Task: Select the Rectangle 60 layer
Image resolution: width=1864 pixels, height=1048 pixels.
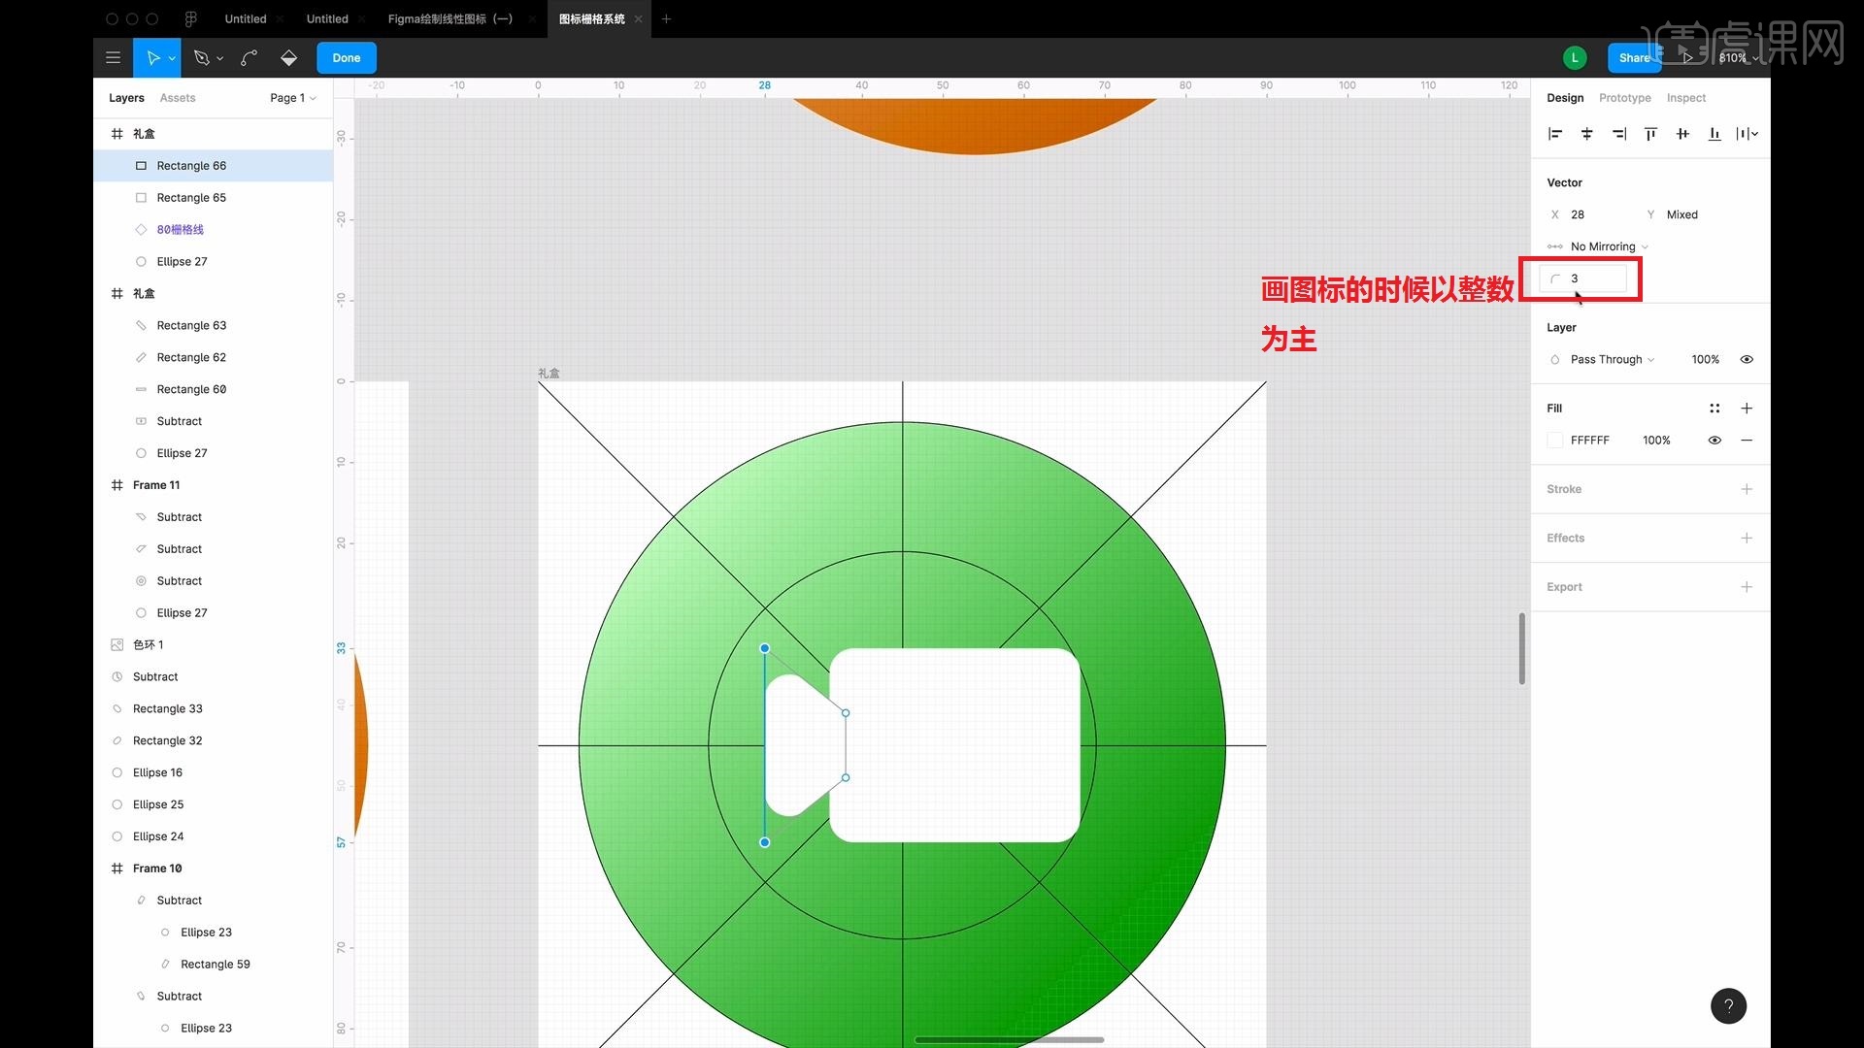Action: coord(214,389)
